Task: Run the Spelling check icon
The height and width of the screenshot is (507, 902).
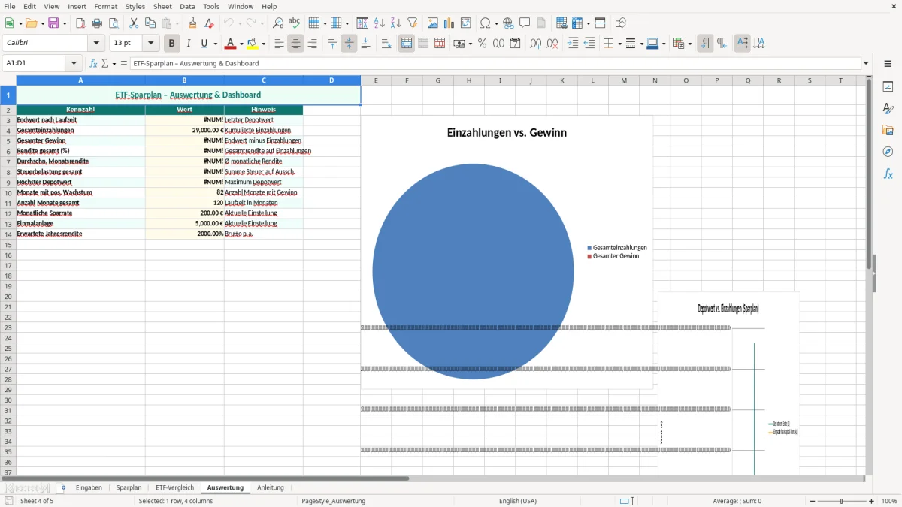Action: (295, 23)
